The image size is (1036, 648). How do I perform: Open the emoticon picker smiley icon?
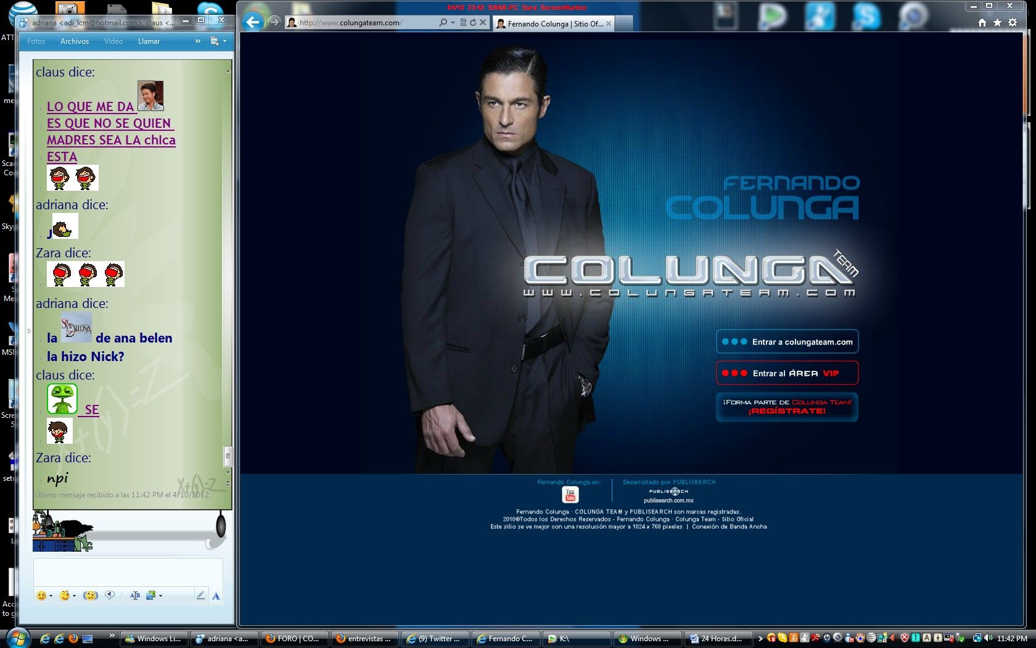click(x=41, y=596)
